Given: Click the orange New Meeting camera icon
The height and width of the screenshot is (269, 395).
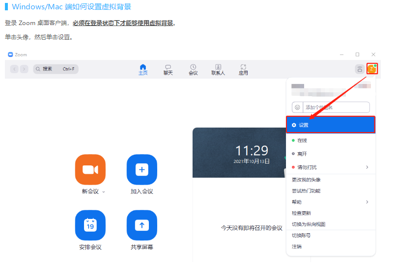Looking at the screenshot, I should click(90, 170).
